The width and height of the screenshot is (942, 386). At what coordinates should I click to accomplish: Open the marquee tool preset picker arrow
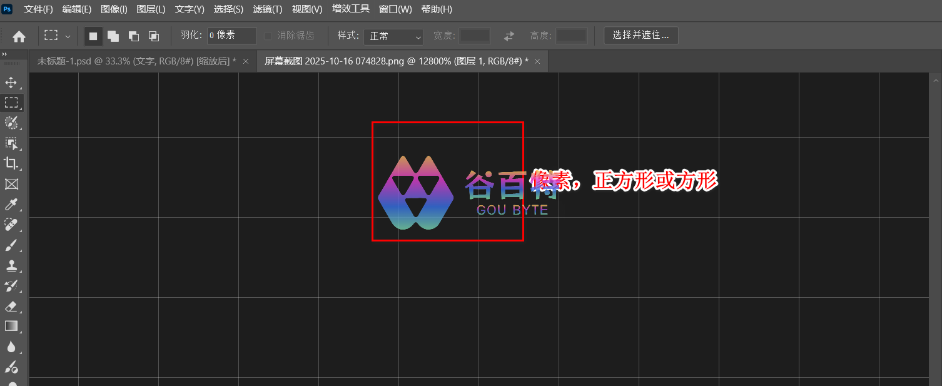click(x=68, y=36)
